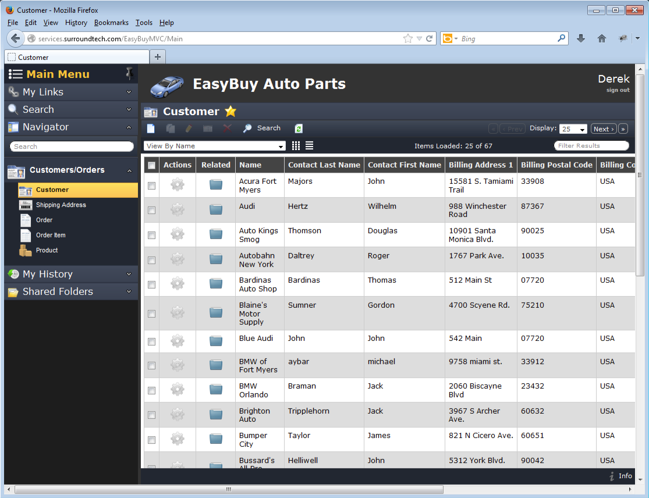Viewport: 649px width, 498px height.
Task: Expand the My History section
Action: click(129, 274)
